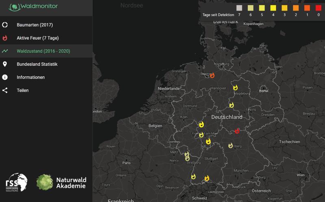The height and width of the screenshot is (202, 325).
Task: Click the gray day 7 legend swatch
Action: 239,8
